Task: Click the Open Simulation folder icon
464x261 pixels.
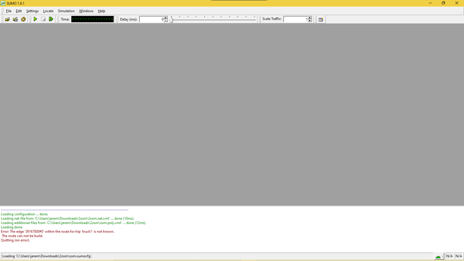Action: point(7,20)
